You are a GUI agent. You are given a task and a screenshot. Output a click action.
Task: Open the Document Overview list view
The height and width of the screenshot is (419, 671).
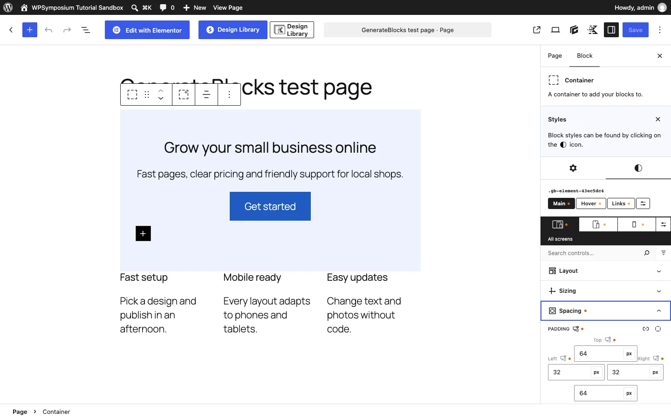[86, 30]
